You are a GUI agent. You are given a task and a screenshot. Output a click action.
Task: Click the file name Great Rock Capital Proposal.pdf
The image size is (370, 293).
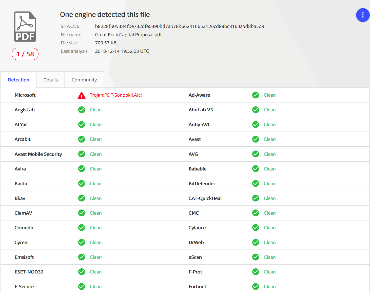click(x=128, y=35)
